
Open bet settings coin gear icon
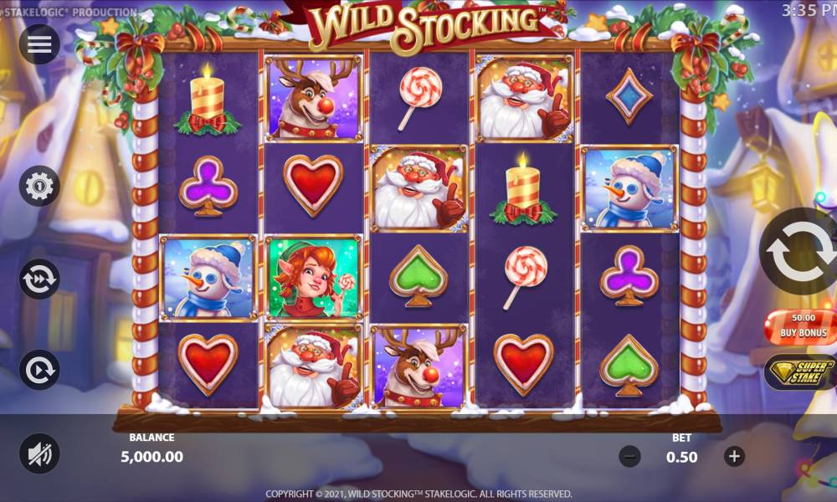[x=39, y=187]
